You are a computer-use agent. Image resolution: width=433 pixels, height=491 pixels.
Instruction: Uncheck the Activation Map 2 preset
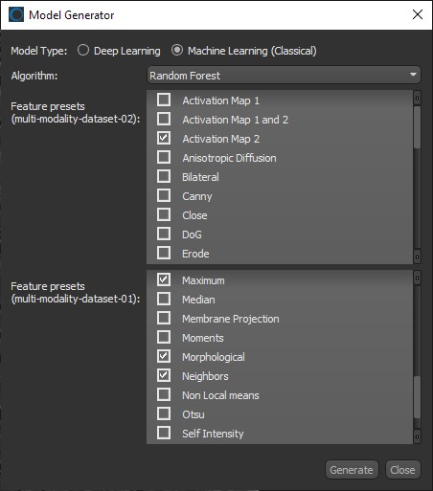(164, 138)
